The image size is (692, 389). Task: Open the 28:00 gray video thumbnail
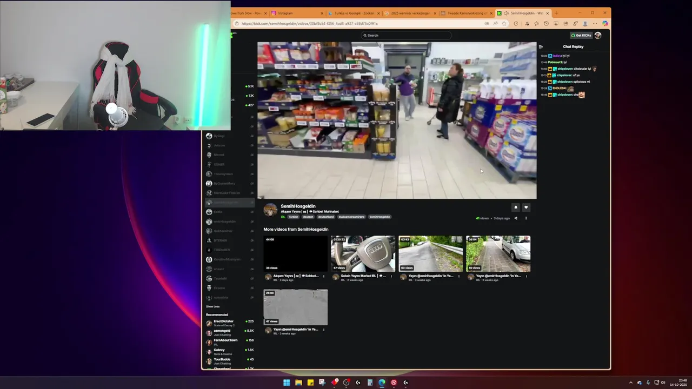[x=295, y=307]
